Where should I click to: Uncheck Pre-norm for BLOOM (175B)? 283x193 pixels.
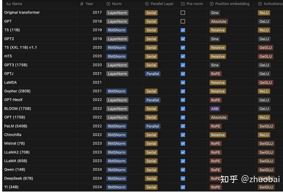coord(183,109)
